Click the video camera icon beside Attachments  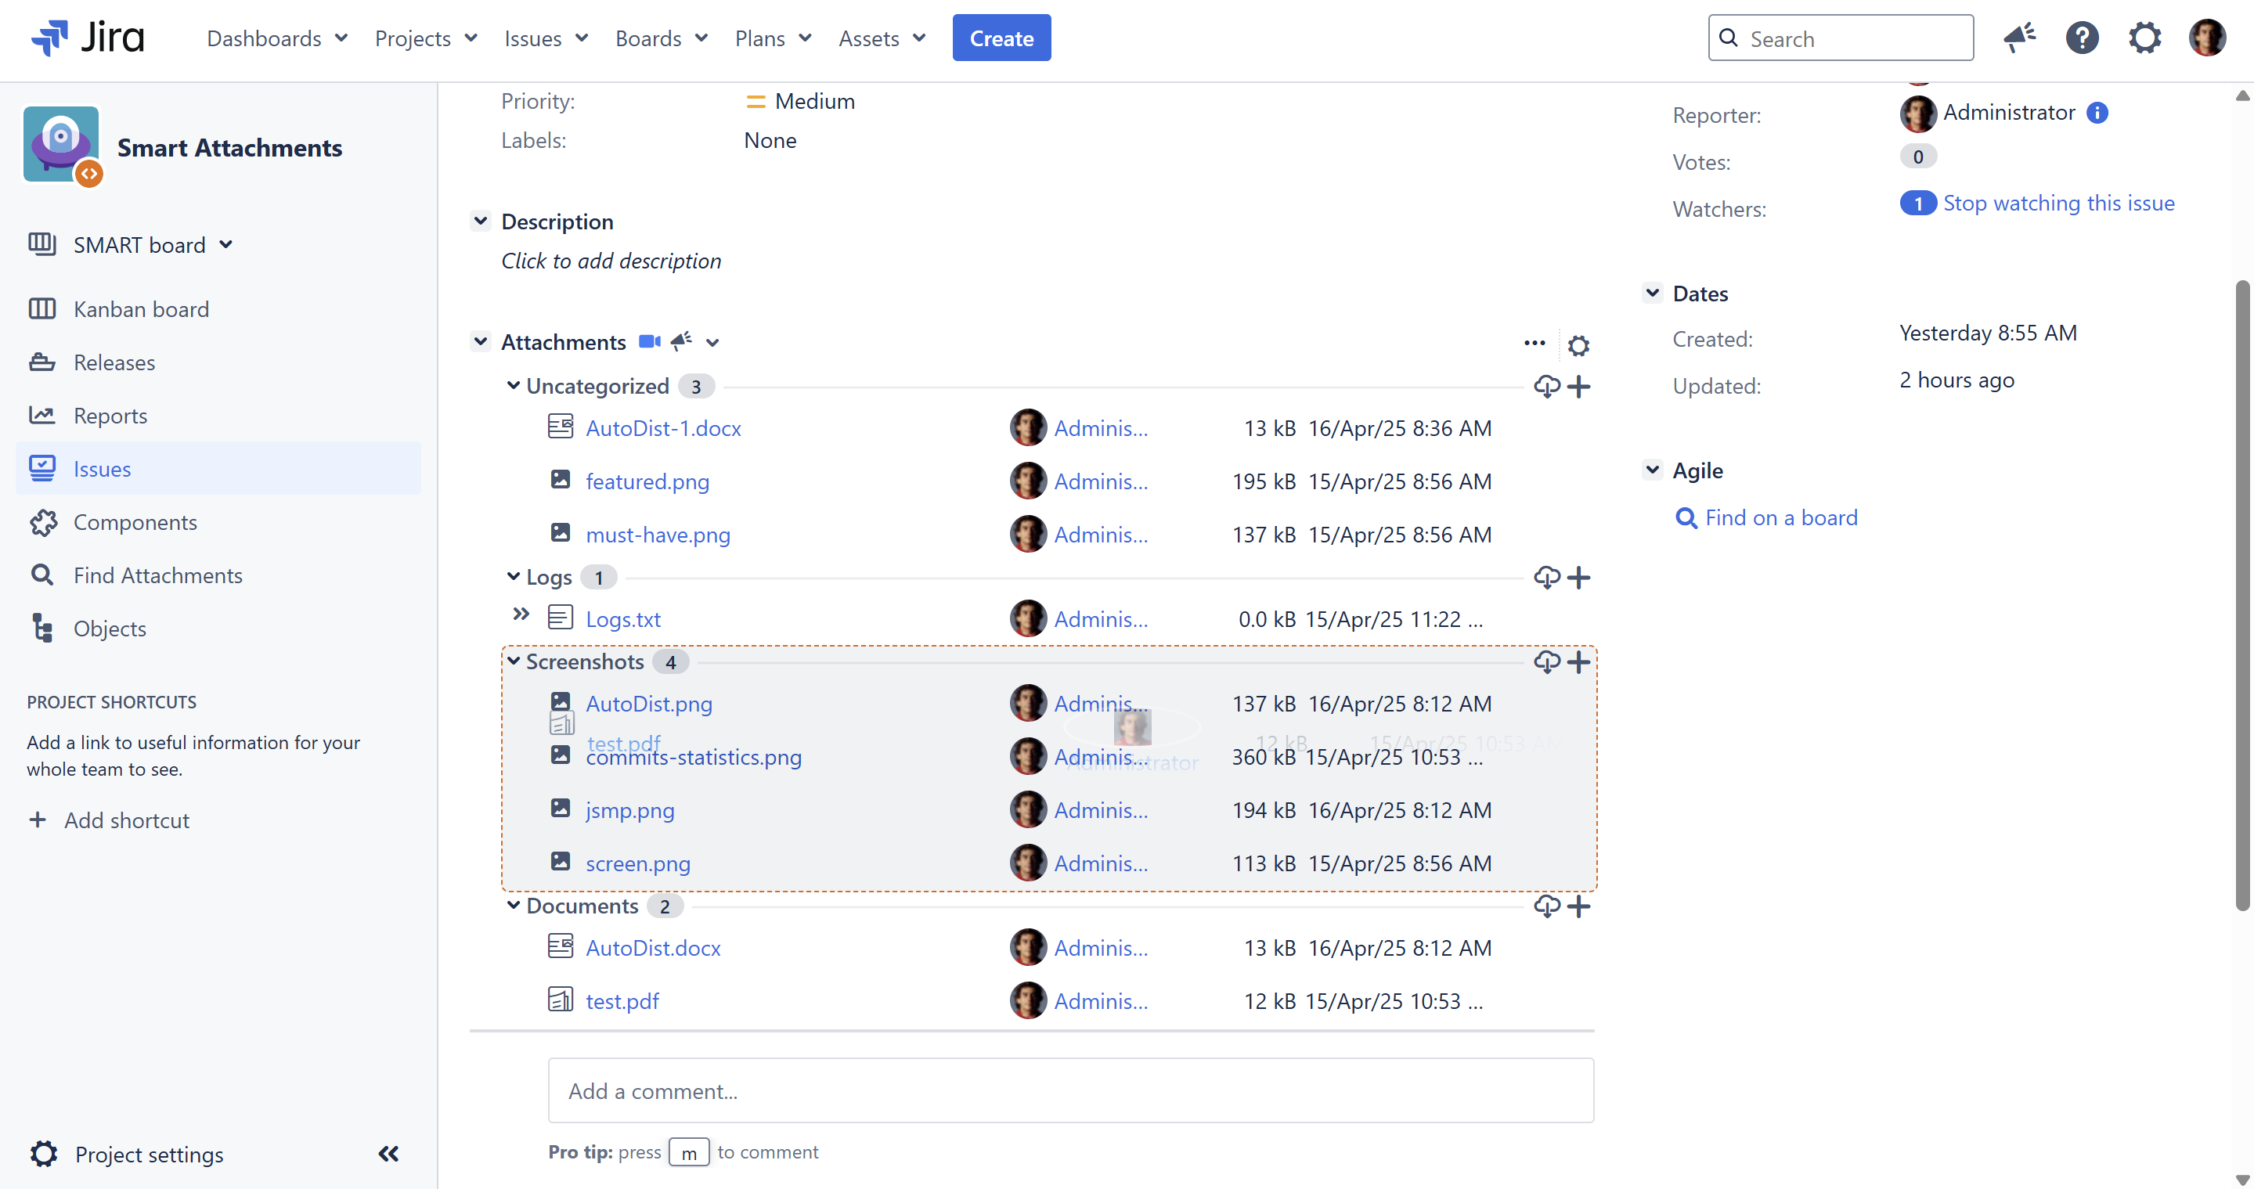tap(648, 342)
